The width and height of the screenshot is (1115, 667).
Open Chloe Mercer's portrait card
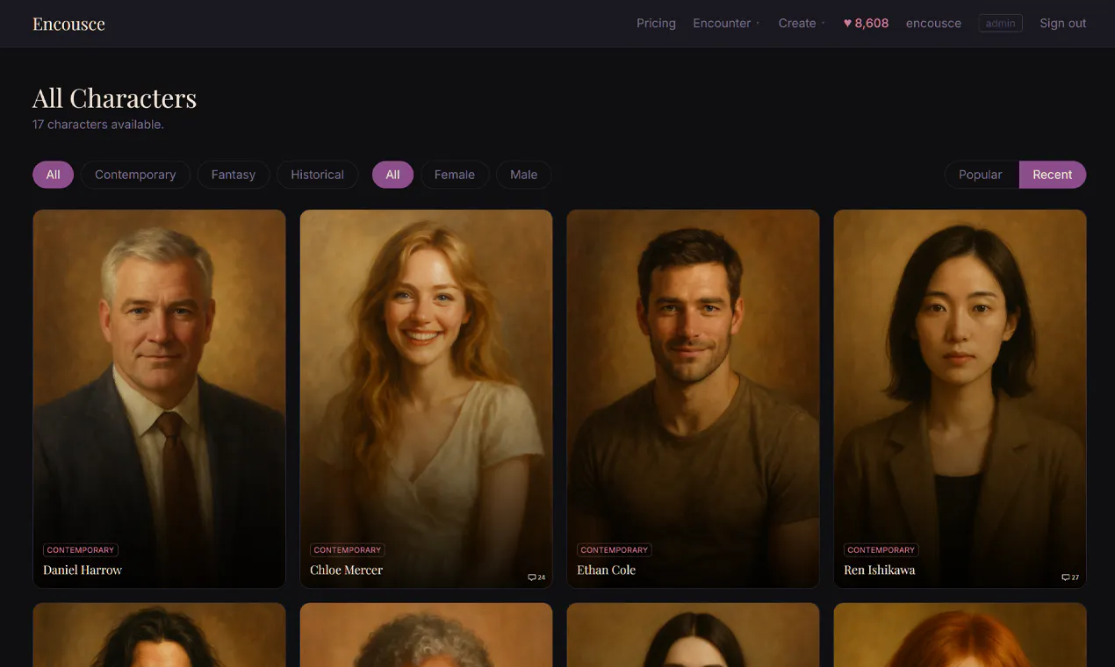coord(426,398)
